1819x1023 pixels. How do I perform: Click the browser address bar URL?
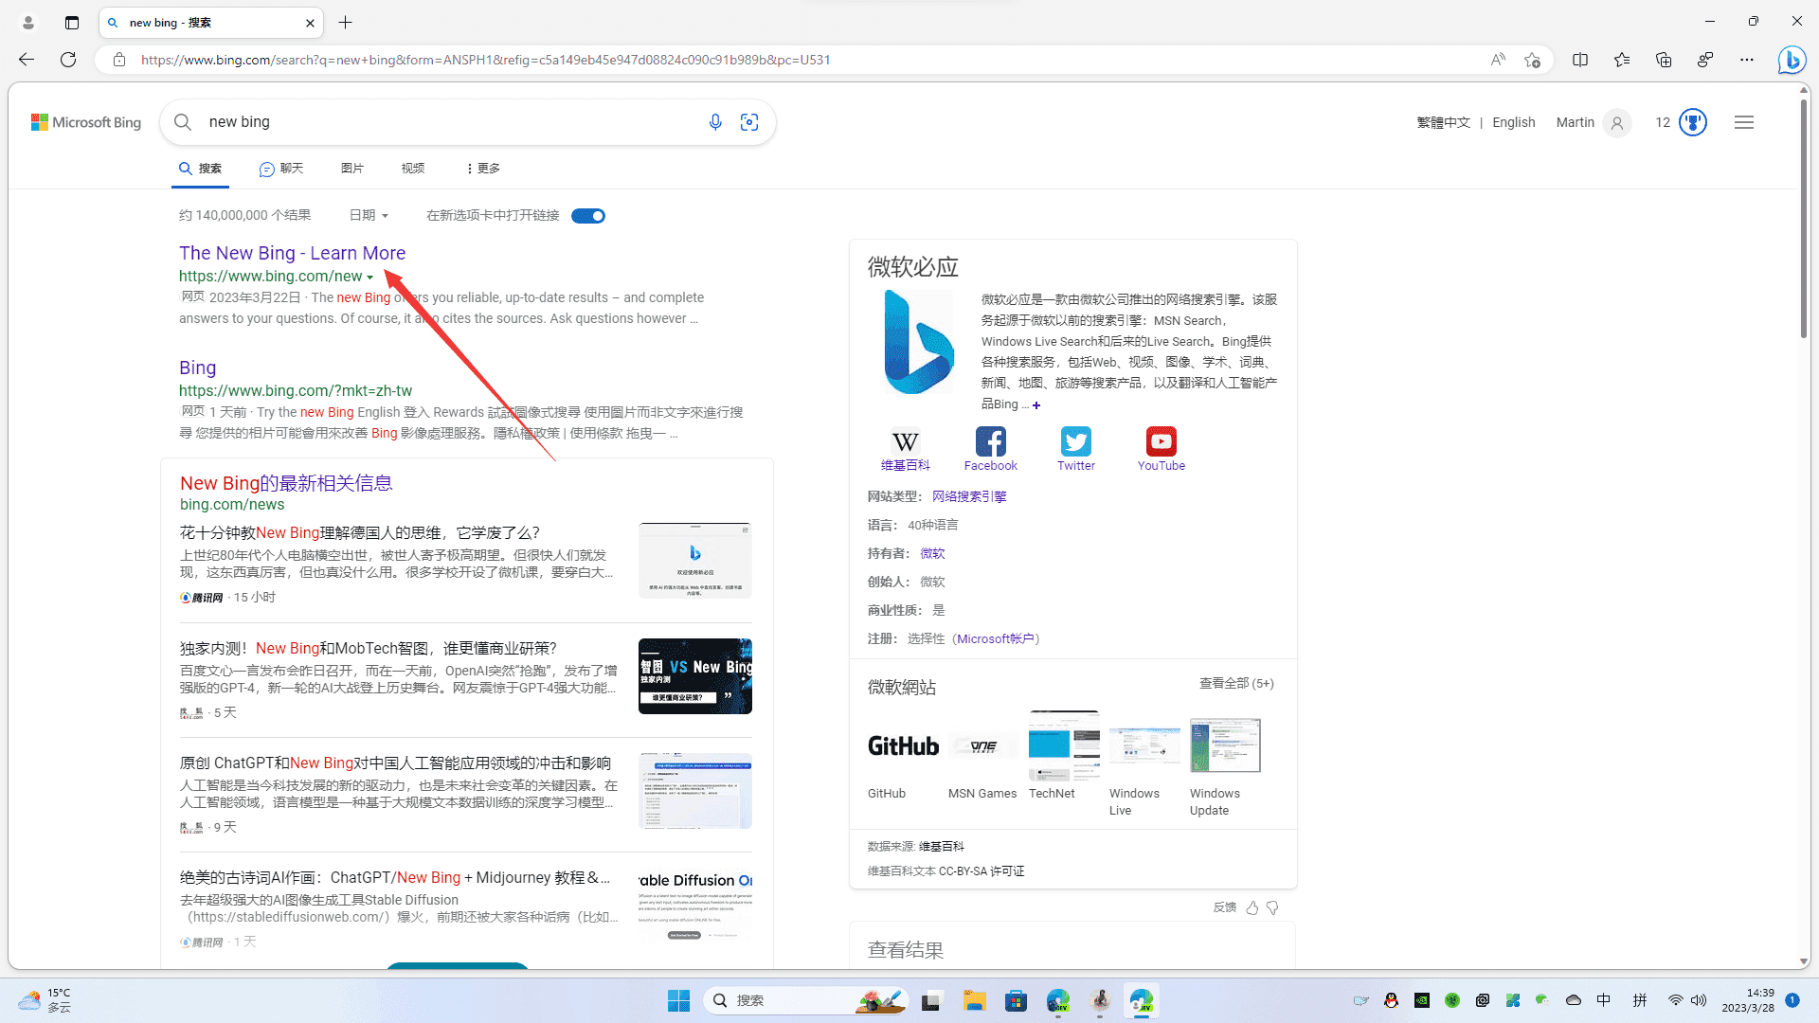[485, 60]
